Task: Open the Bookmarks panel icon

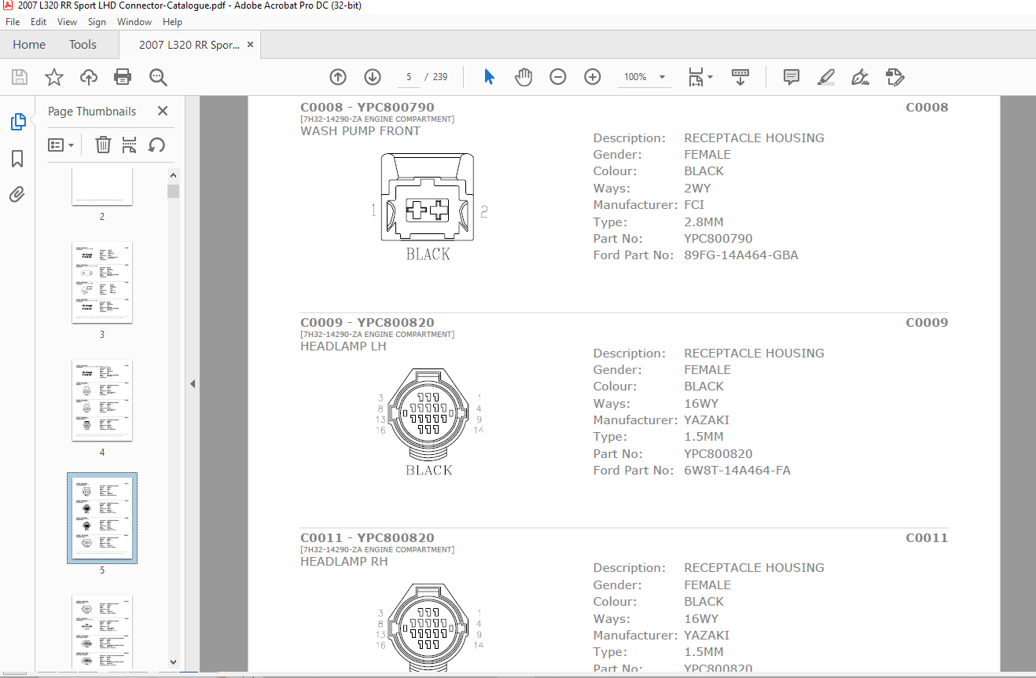Action: (x=17, y=159)
